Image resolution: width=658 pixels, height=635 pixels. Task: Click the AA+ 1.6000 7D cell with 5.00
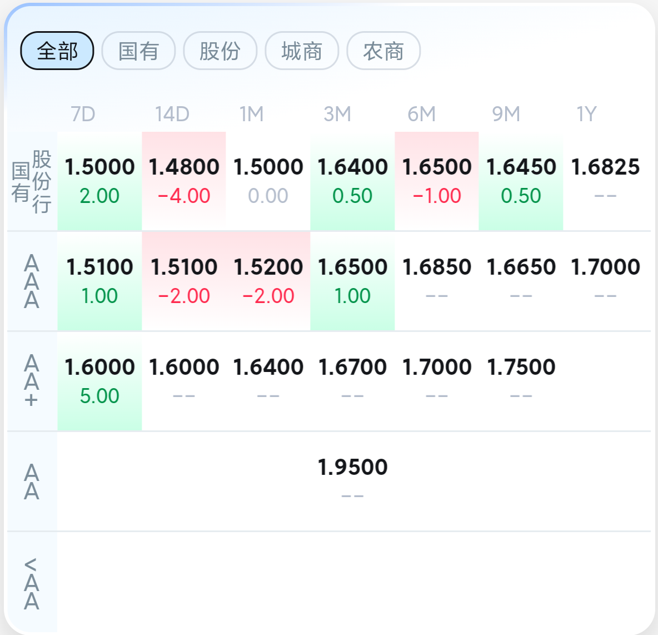point(99,381)
